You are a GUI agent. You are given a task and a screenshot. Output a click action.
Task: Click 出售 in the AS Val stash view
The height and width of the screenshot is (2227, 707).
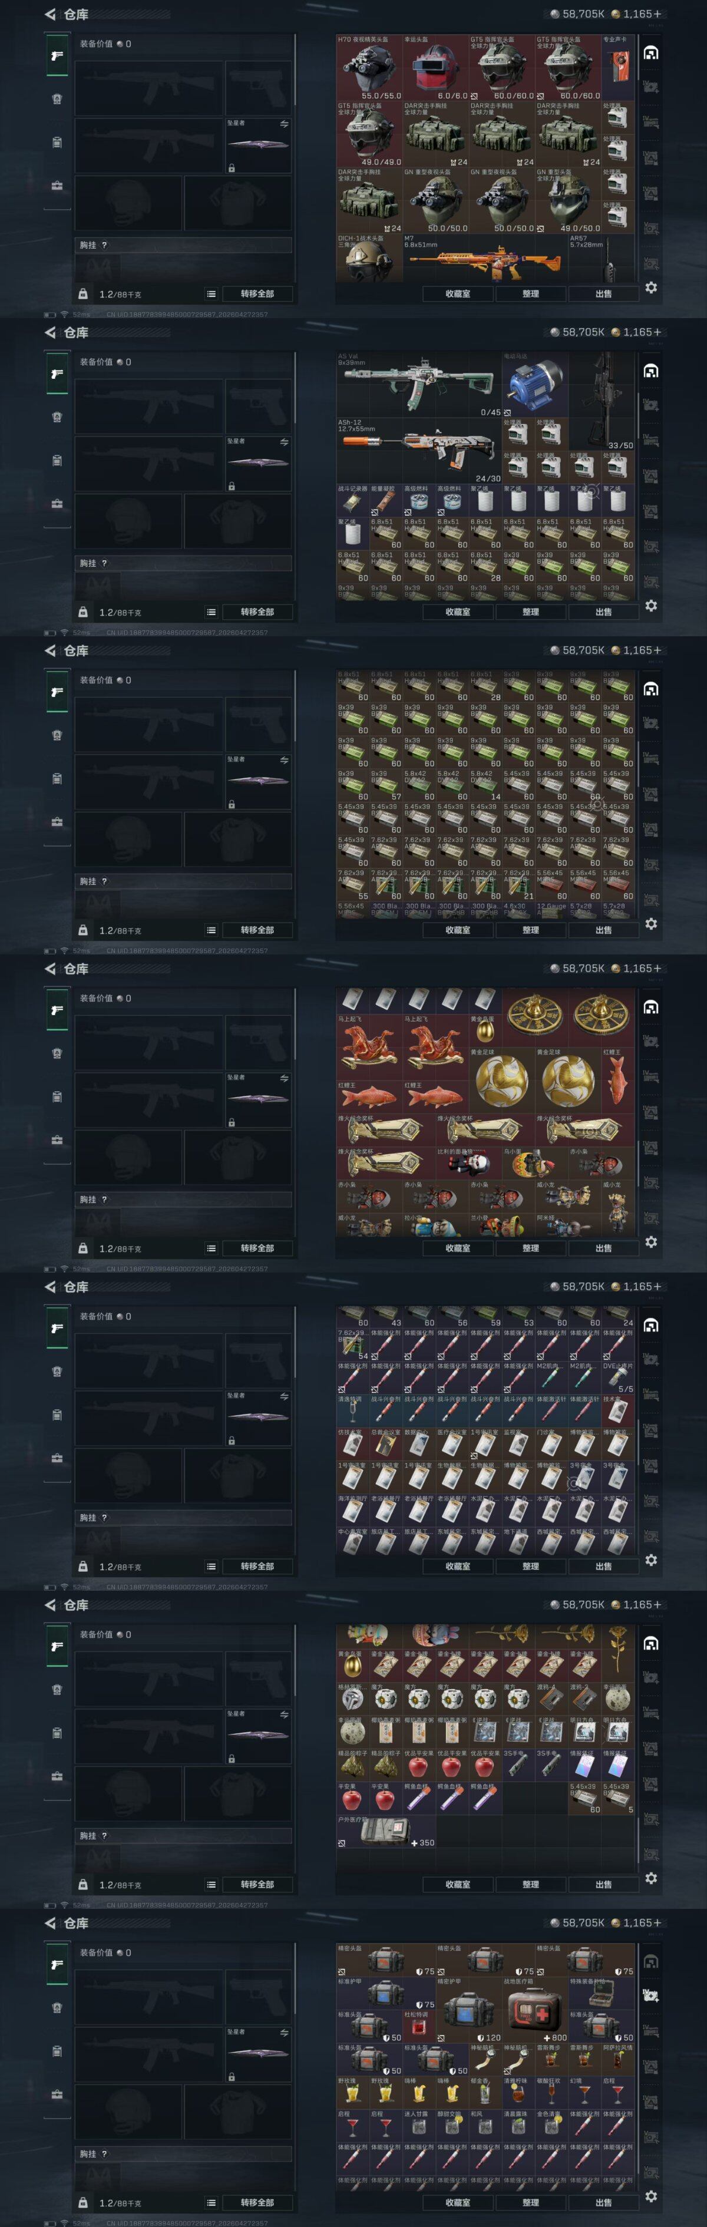603,611
